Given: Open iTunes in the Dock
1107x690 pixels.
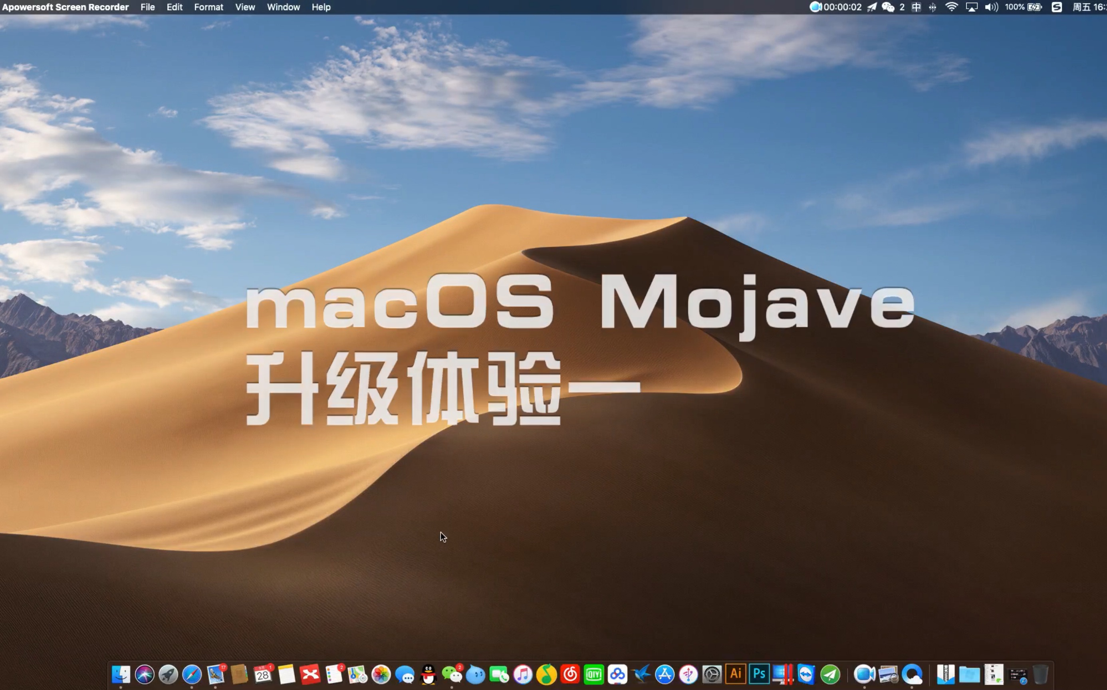Looking at the screenshot, I should (x=523, y=674).
